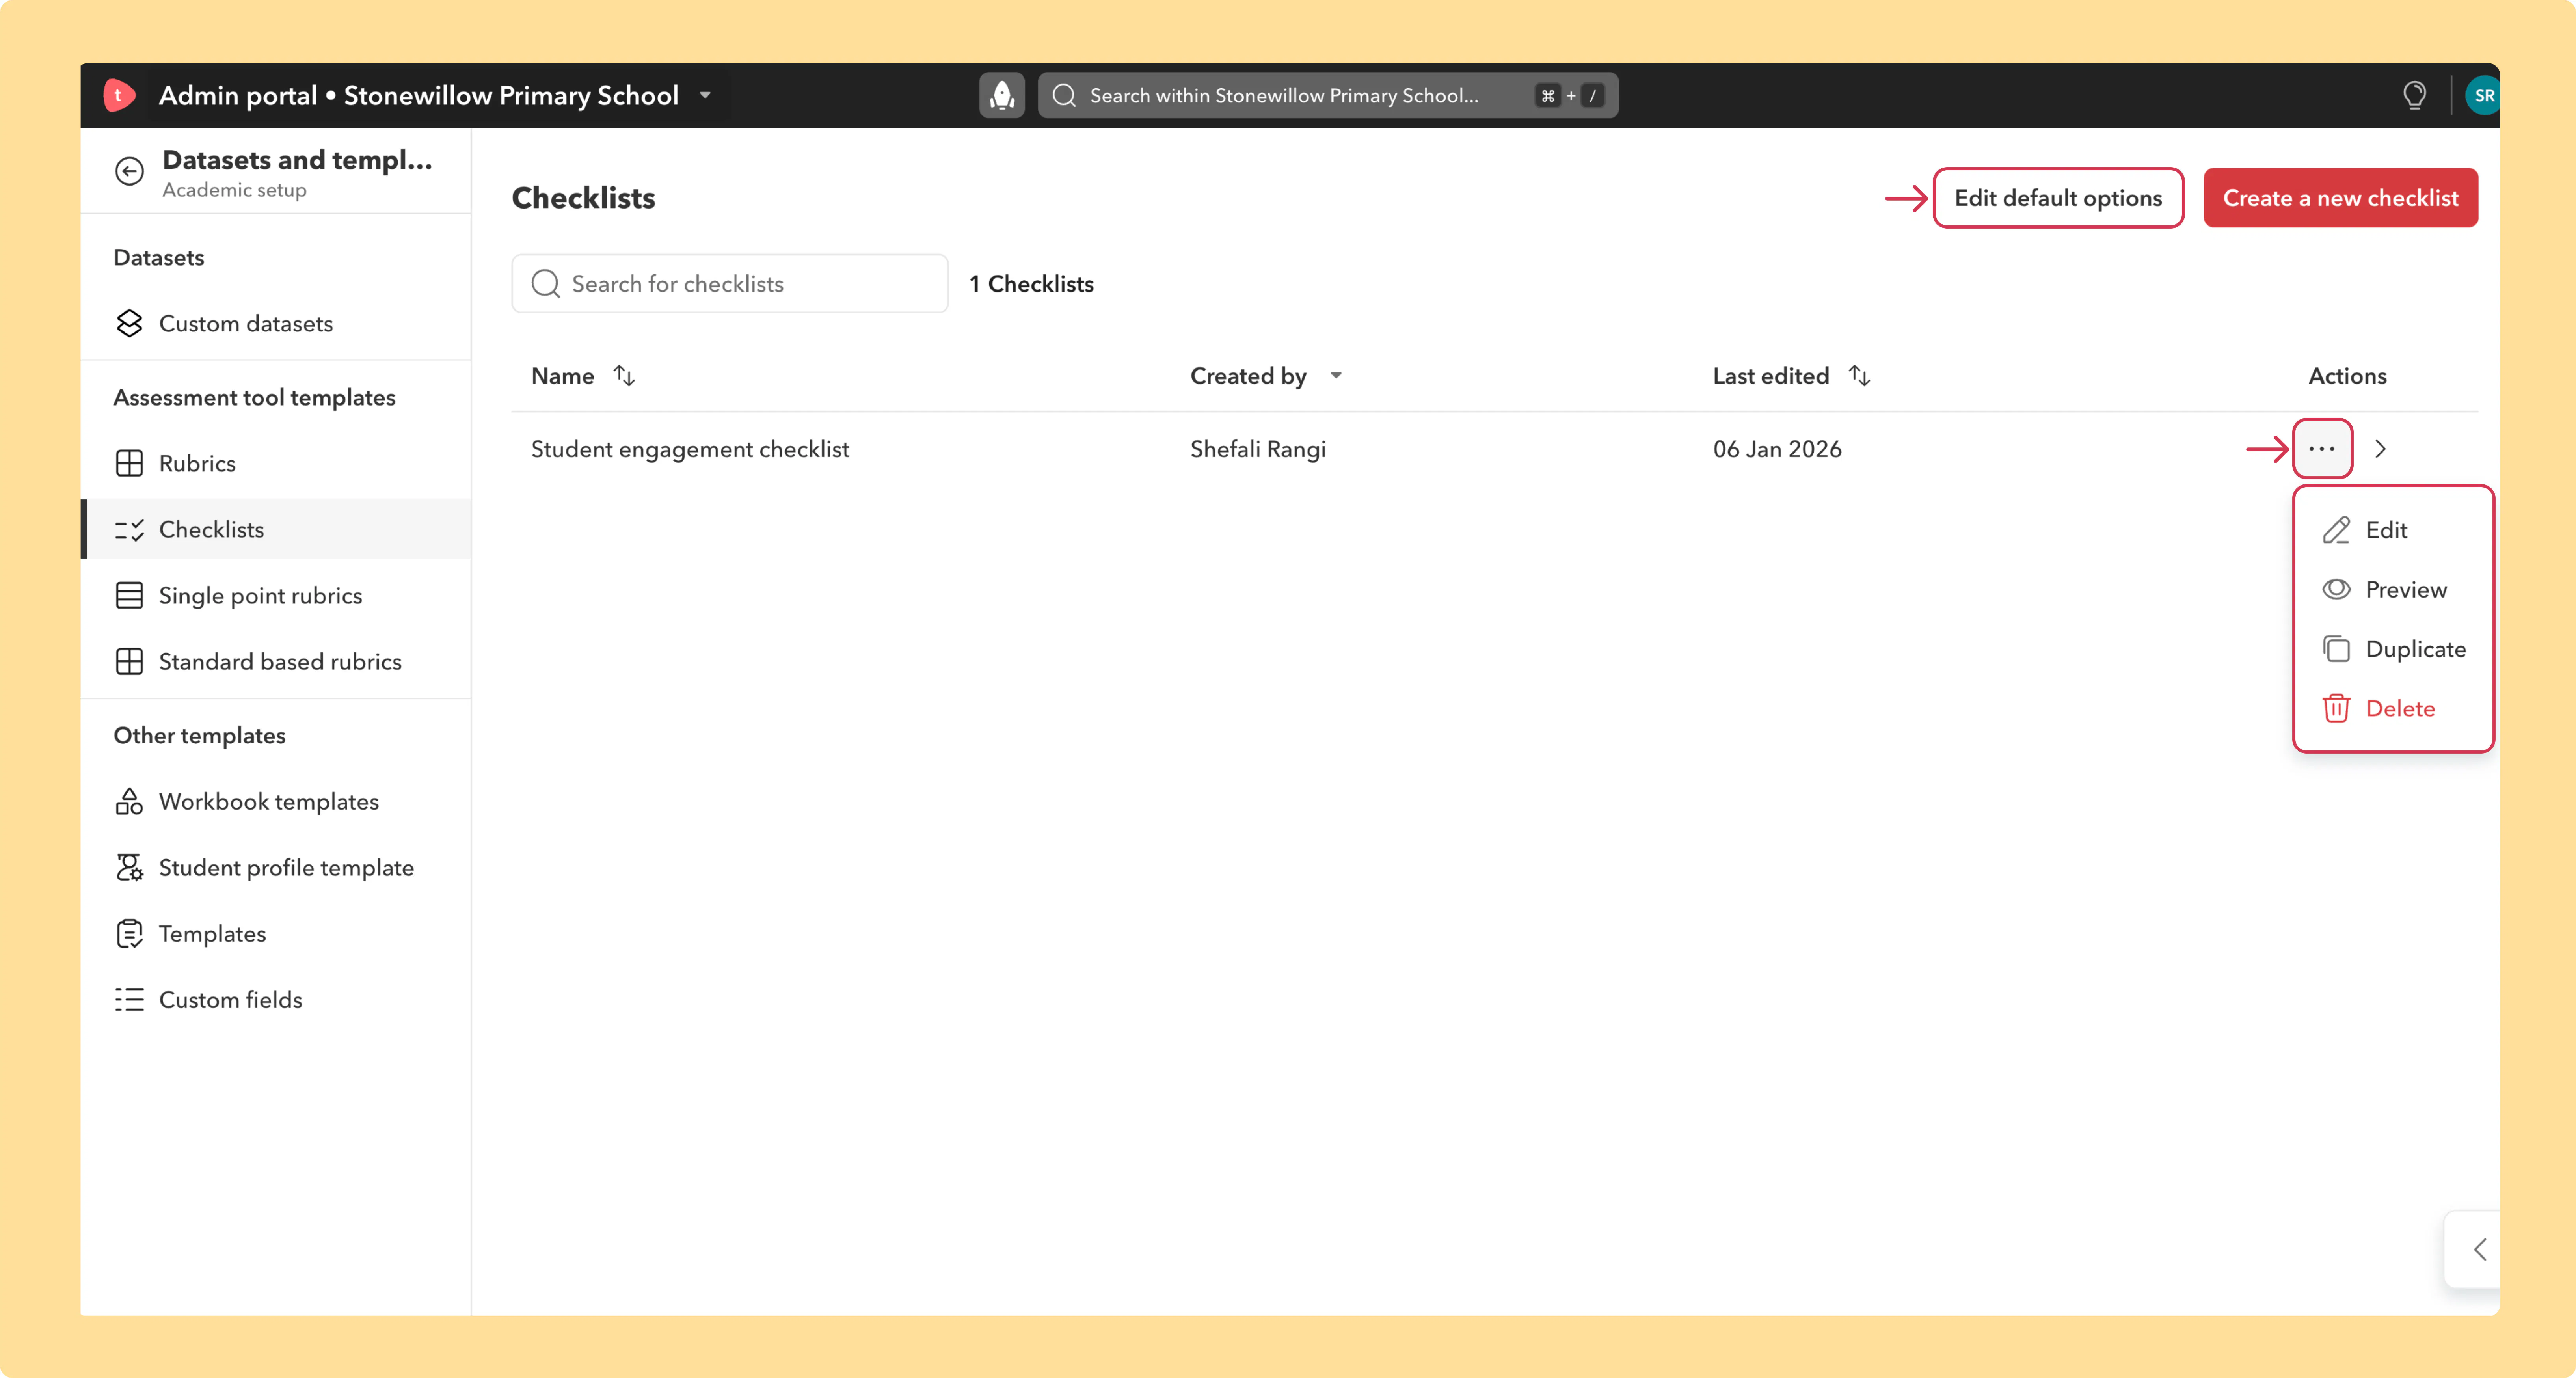Open Standard based rubrics

[276, 662]
